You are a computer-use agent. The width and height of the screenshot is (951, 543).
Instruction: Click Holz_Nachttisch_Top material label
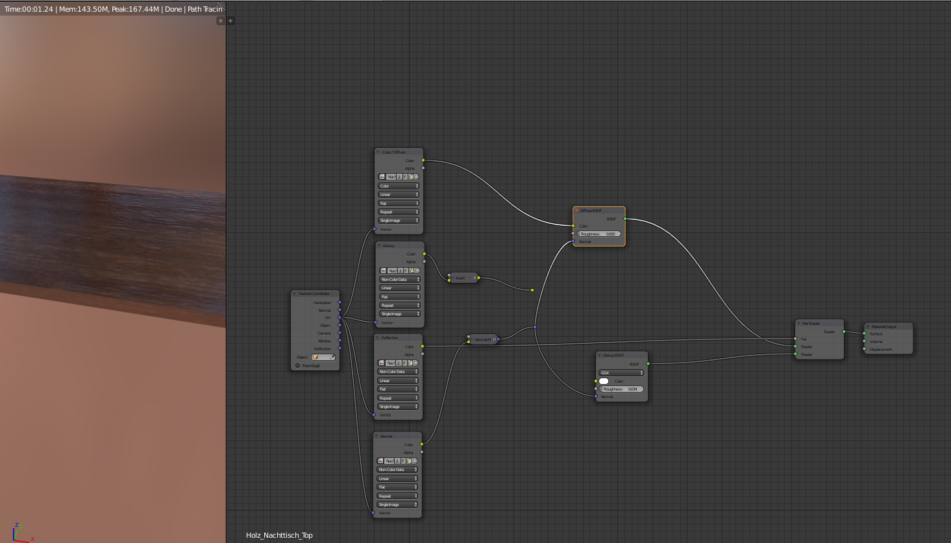[x=279, y=535]
